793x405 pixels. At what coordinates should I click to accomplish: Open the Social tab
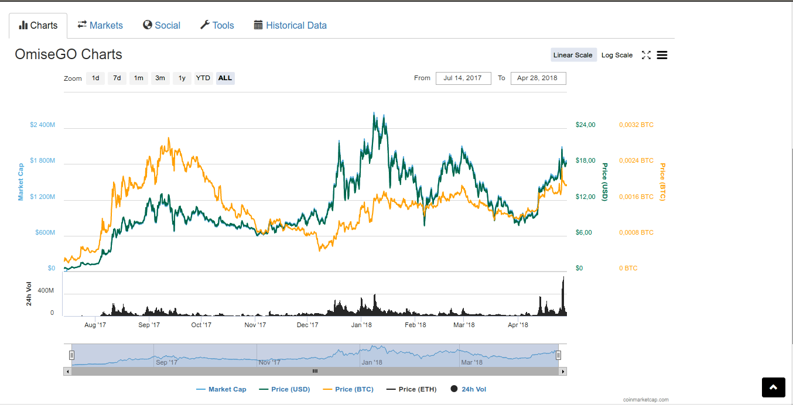point(162,26)
